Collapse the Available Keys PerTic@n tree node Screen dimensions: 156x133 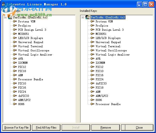click(5, 18)
